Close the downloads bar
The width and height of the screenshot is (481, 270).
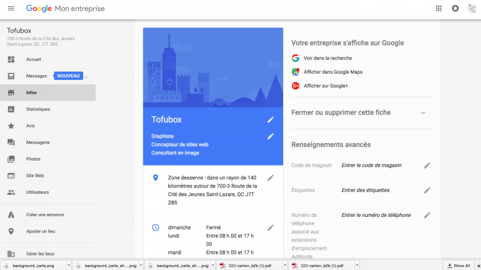(x=478, y=266)
